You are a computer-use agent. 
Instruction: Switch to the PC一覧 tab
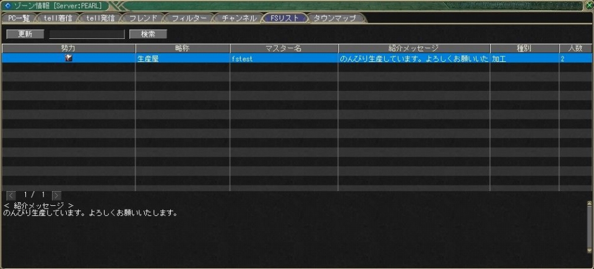click(19, 18)
